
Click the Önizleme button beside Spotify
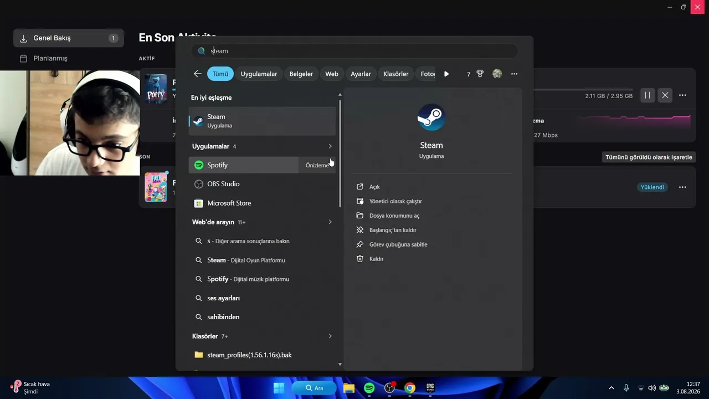pyautogui.click(x=317, y=165)
